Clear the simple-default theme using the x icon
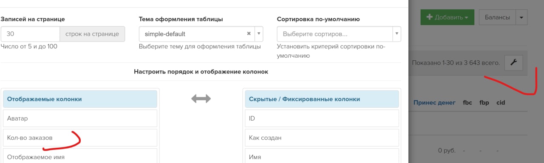The height and width of the screenshot is (163, 544). tap(249, 34)
